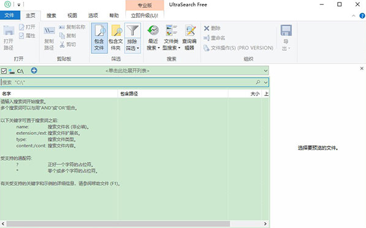
Task: Open the 查询编辑器 (query editor)
Action: (x=190, y=38)
